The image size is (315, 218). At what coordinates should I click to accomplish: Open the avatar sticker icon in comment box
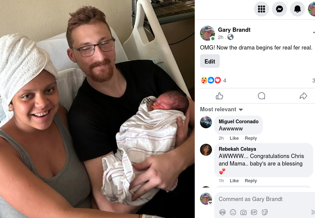click(x=222, y=212)
